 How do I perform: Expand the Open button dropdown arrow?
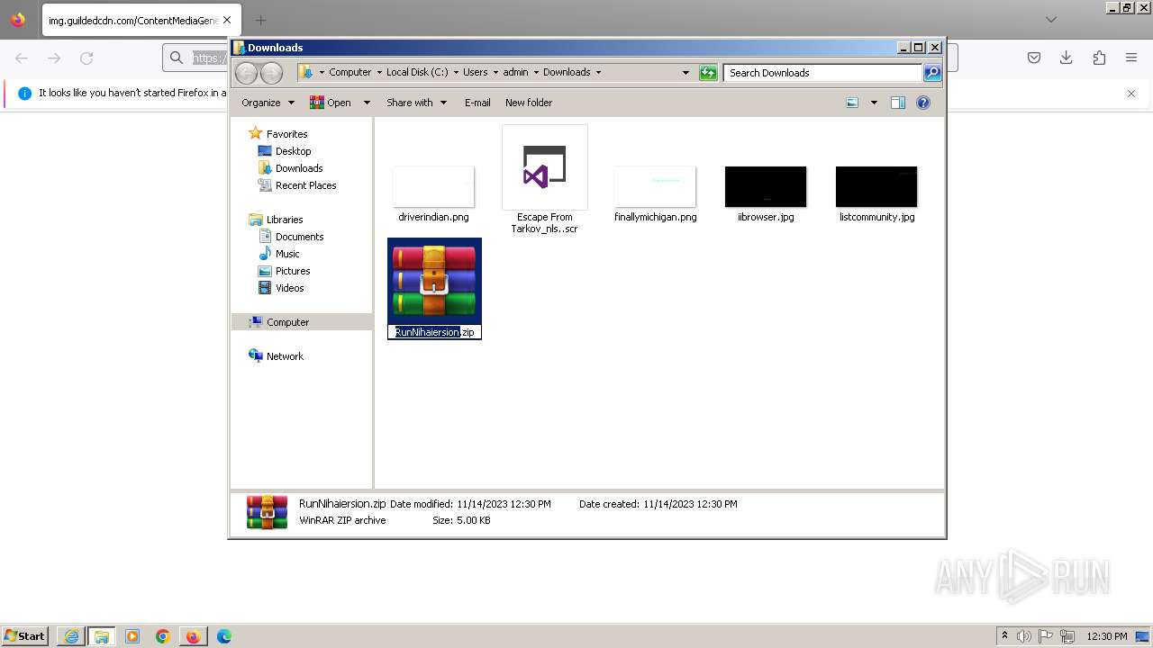click(x=367, y=103)
